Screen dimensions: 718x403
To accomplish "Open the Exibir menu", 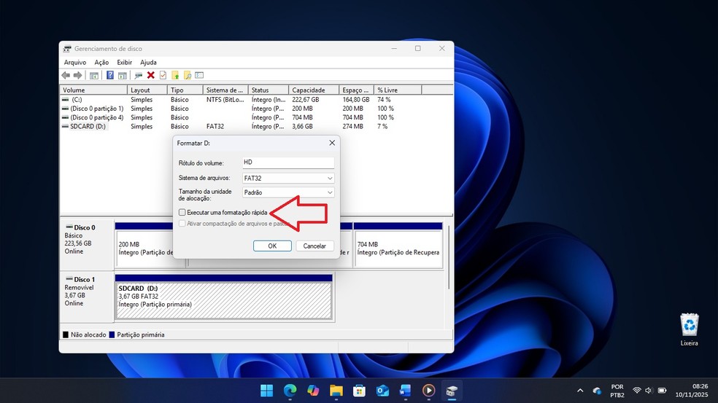I will (125, 63).
